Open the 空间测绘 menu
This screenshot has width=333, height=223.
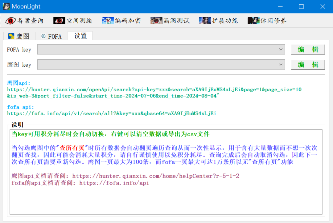click(x=73, y=21)
